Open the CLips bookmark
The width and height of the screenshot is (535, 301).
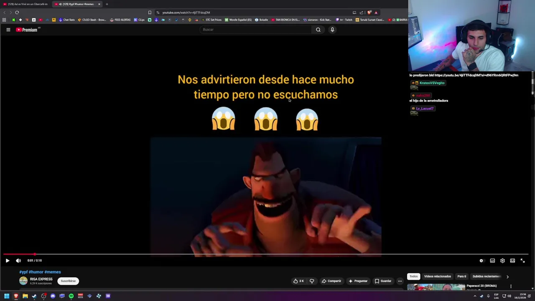pos(139,20)
